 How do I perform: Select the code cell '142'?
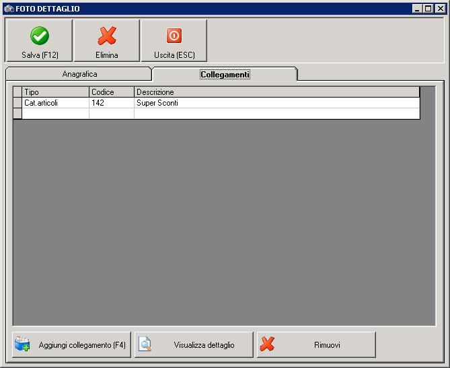tap(112, 103)
